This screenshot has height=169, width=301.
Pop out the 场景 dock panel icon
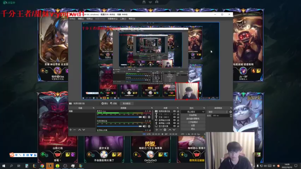[x=93, y=108]
